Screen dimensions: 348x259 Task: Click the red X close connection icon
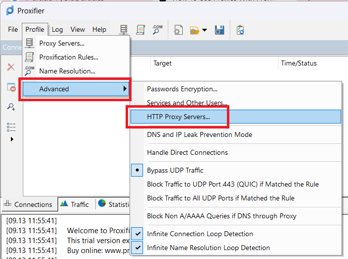pos(11,67)
